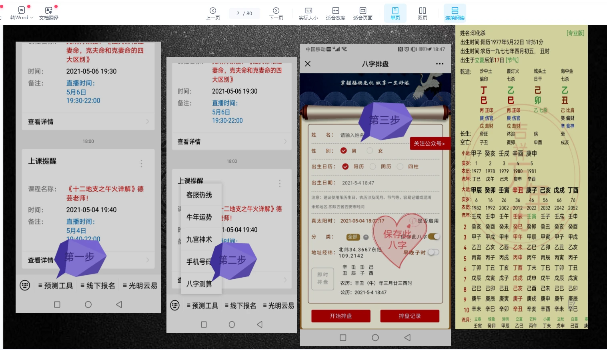Choose fit page (适合页面) icon
Image resolution: width=607 pixels, height=350 pixels.
363,11
